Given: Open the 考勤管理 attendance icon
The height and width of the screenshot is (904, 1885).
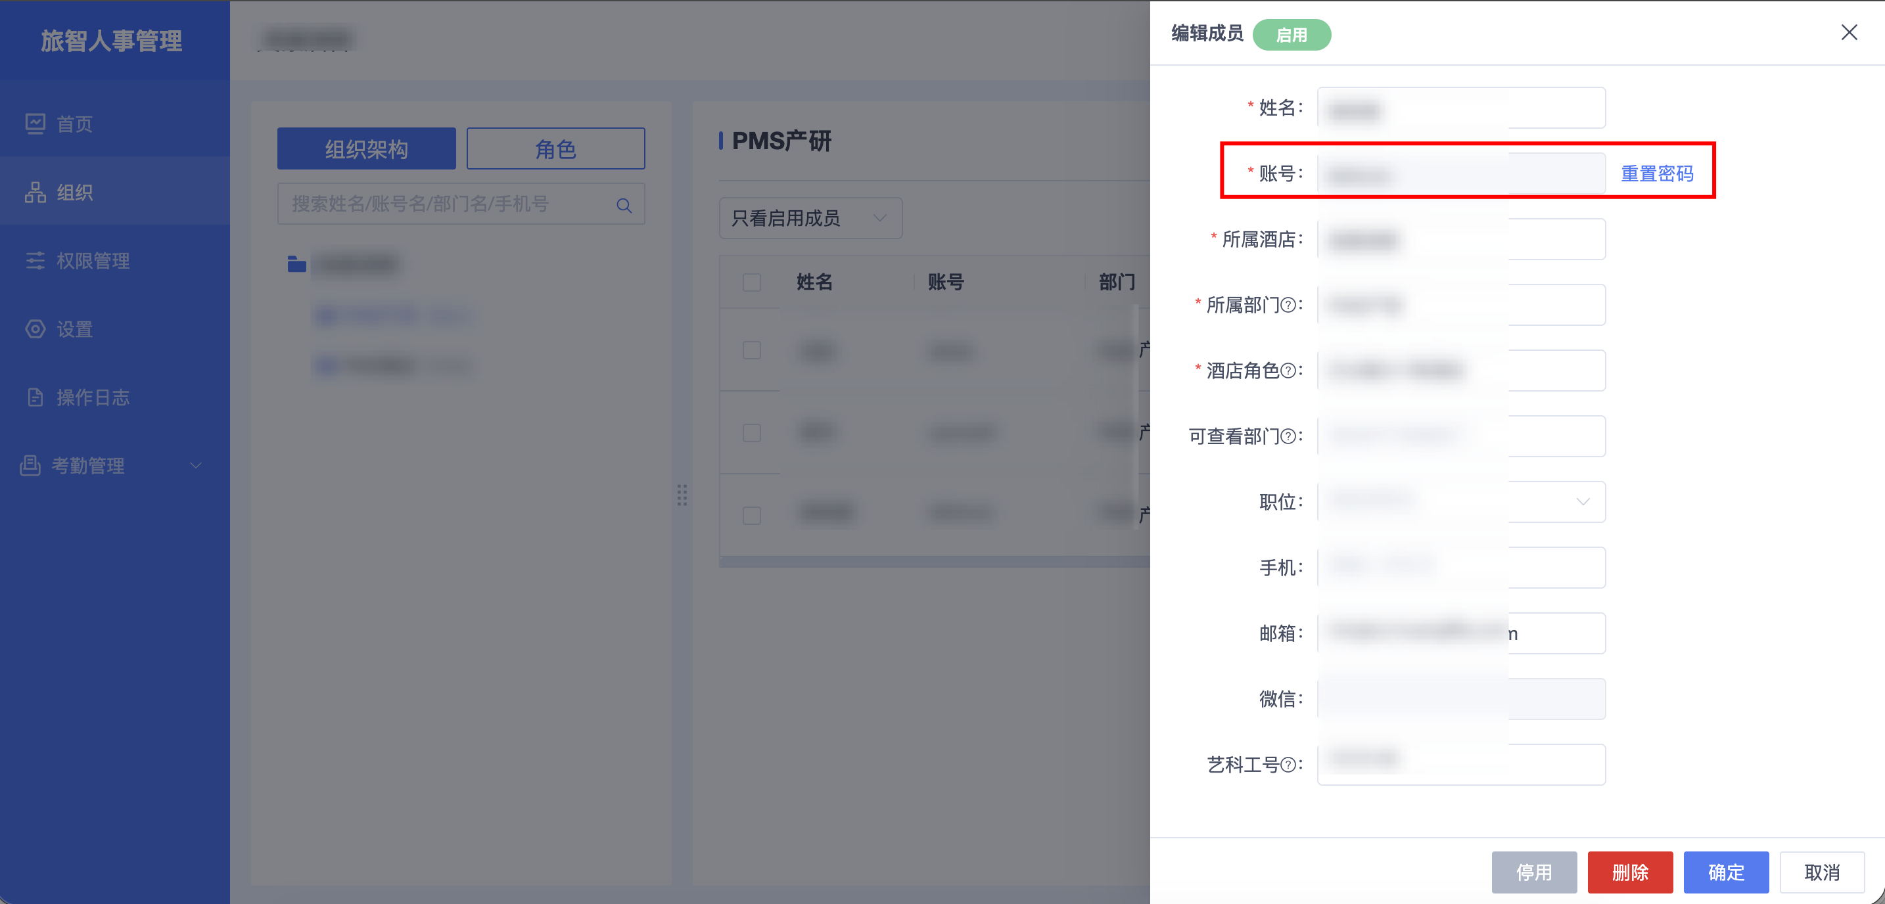Looking at the screenshot, I should point(30,465).
